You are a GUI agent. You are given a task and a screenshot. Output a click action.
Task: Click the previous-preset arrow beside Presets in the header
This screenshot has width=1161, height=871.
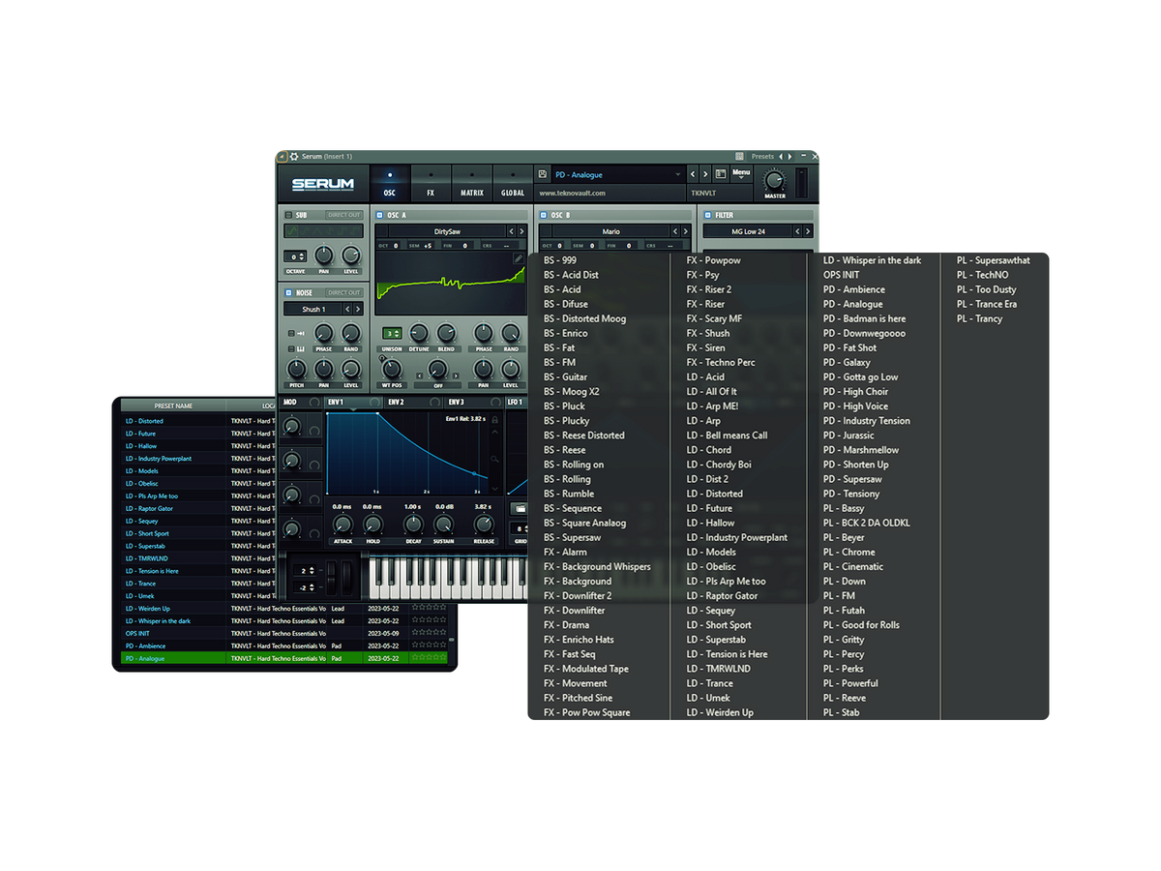click(781, 156)
